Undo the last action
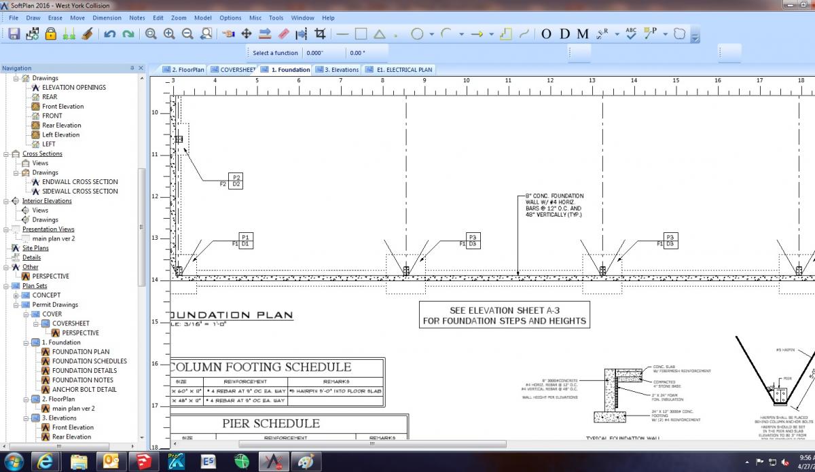The image size is (815, 472). pyautogui.click(x=109, y=34)
